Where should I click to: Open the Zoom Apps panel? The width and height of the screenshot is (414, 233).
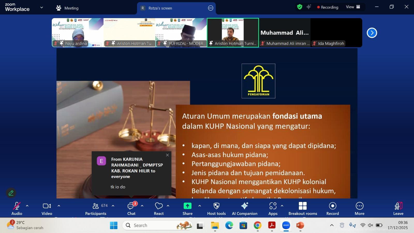tap(272, 208)
